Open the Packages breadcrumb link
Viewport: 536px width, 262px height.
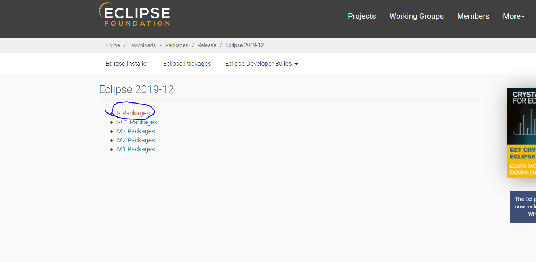pyautogui.click(x=177, y=45)
